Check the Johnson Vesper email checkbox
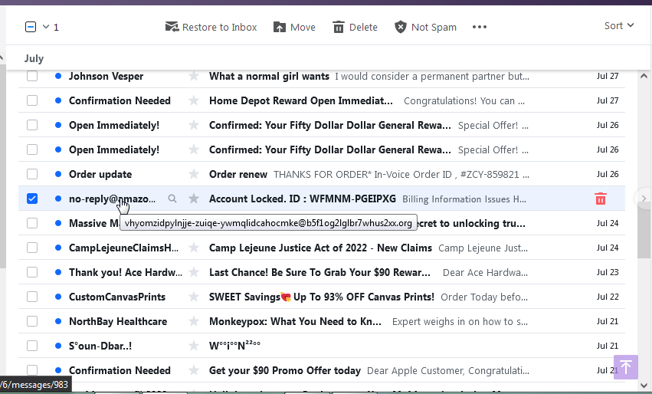 [x=32, y=76]
